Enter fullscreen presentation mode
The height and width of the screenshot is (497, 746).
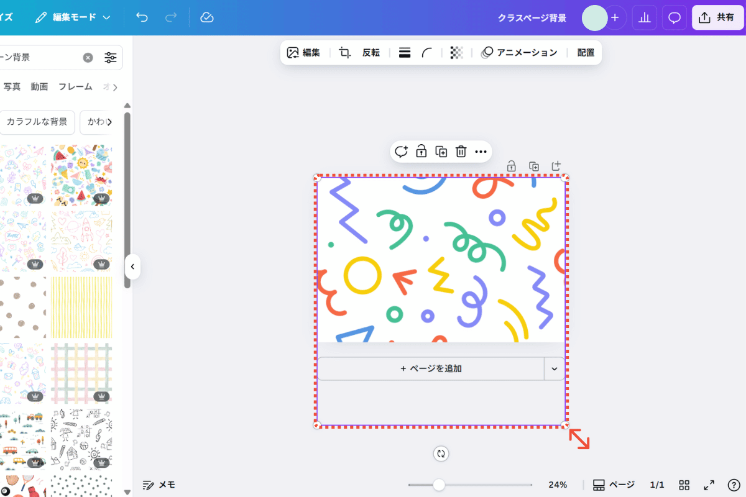coord(709,485)
